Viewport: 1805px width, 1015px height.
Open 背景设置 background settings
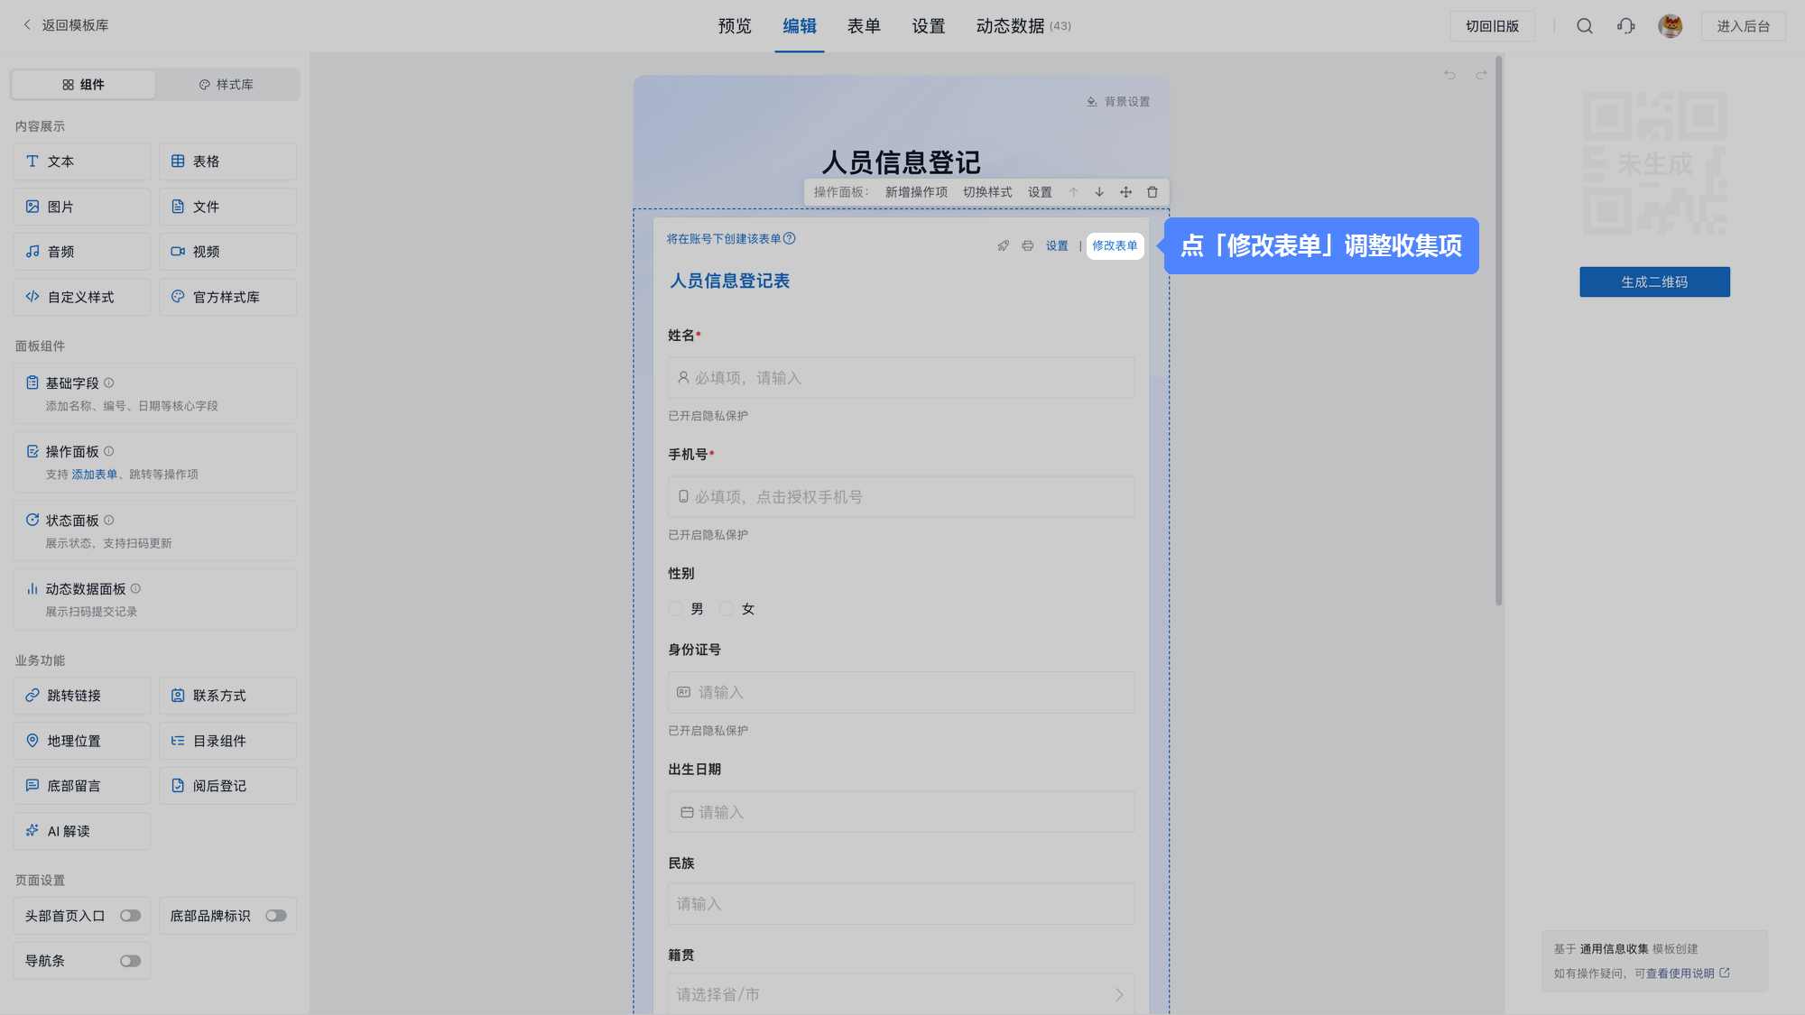coord(1118,102)
